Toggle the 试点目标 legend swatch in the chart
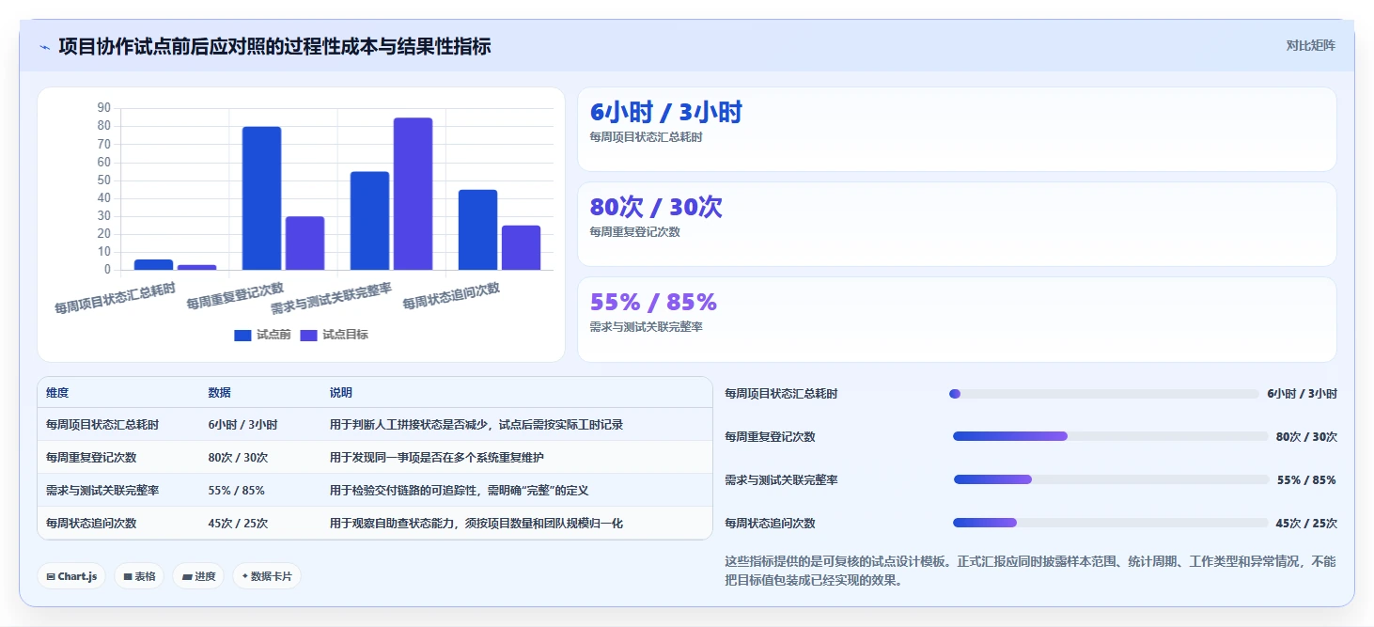1374x627 pixels. point(308,335)
